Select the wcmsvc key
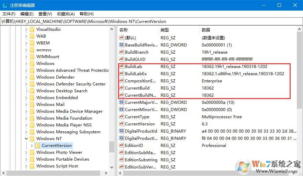Image resolution: width=303 pixels, height=176 pixels. tap(44, 50)
